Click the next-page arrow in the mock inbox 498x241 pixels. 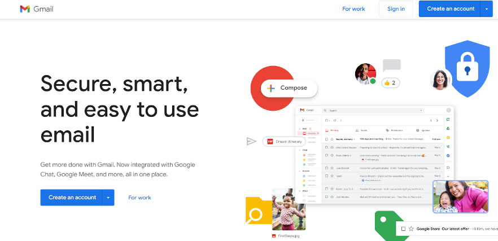tap(438, 120)
